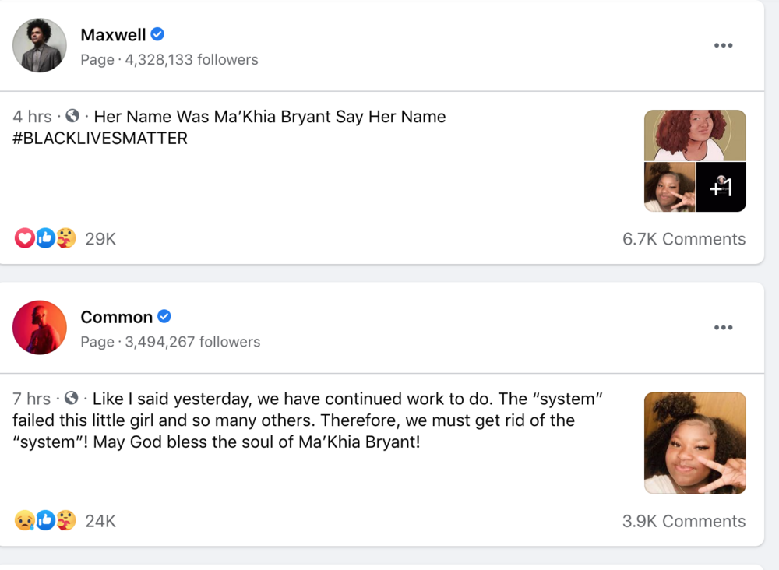Open the options menu for Common's post
The height and width of the screenshot is (570, 779).
[x=723, y=327]
